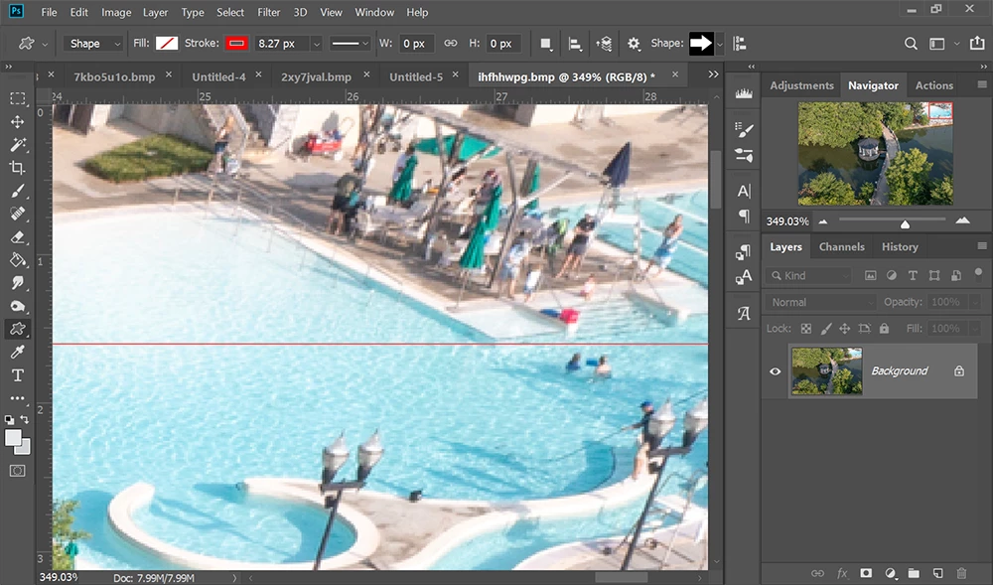Switch to the History tab
Screen dimensions: 993x585
tap(900, 247)
